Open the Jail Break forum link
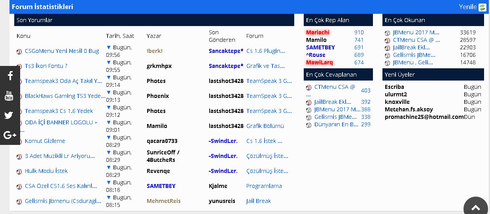This screenshot has width=490, height=214. pyautogui.click(x=259, y=201)
